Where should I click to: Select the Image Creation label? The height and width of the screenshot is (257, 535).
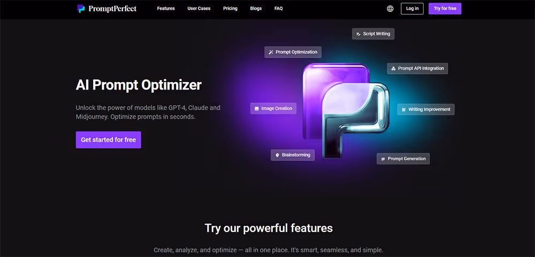pyautogui.click(x=277, y=108)
